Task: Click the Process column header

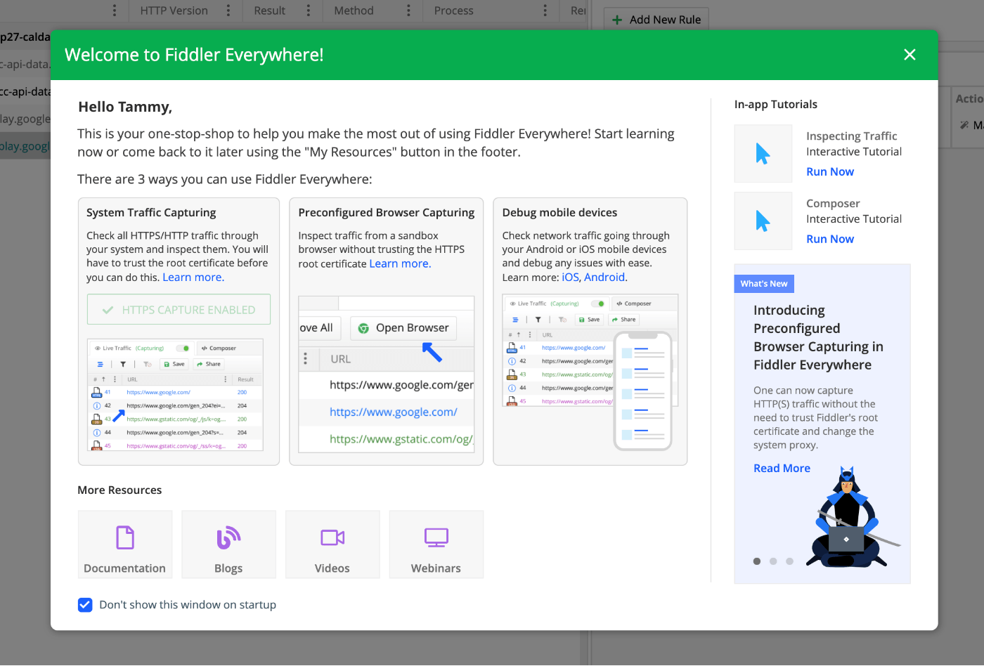Action: point(454,11)
